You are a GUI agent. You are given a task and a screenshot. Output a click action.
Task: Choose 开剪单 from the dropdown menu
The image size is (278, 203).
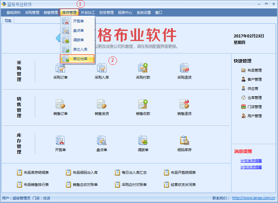[78, 21]
